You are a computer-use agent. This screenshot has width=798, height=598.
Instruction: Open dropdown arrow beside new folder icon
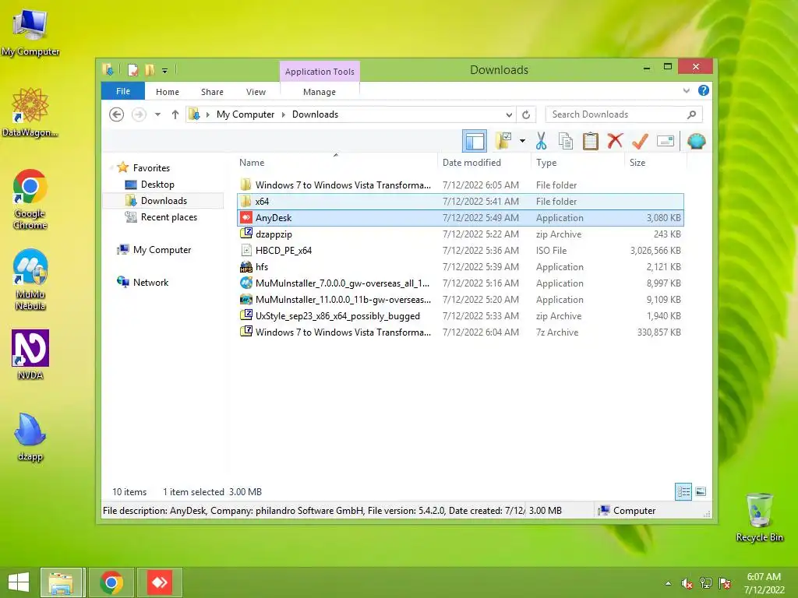(x=522, y=141)
